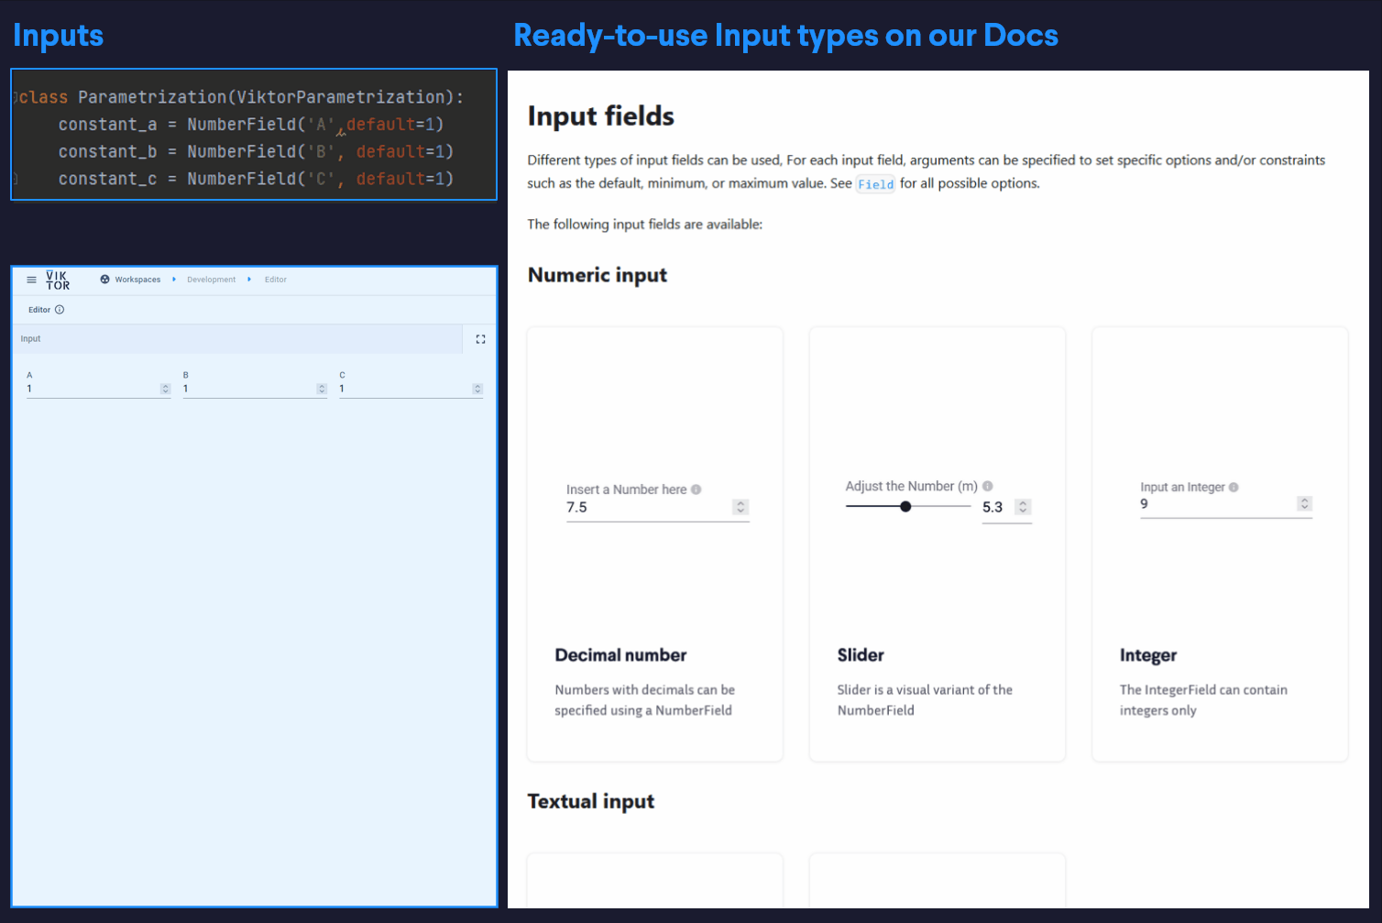Open the hamburger navigation menu
Screen dimensions: 1382x923
pyautogui.click(x=31, y=280)
